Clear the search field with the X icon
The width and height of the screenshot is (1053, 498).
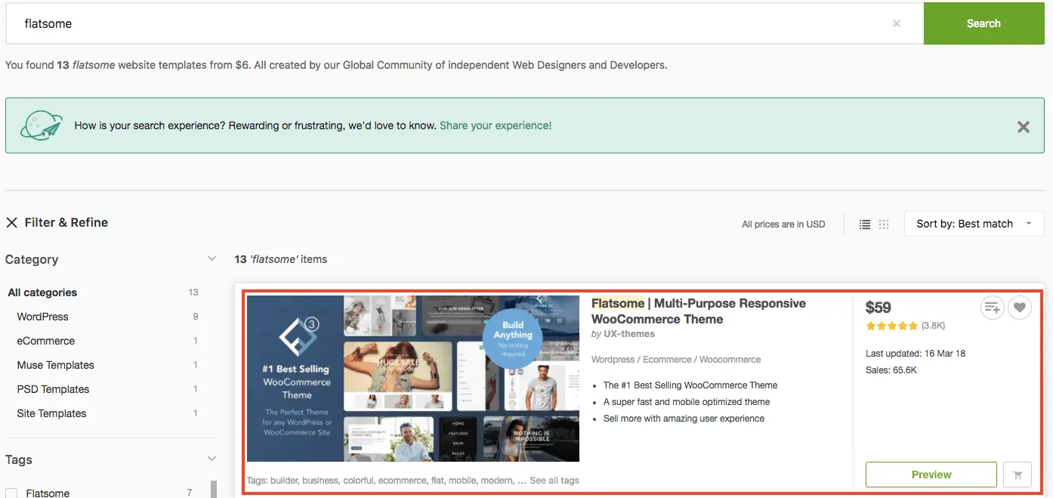pos(896,23)
